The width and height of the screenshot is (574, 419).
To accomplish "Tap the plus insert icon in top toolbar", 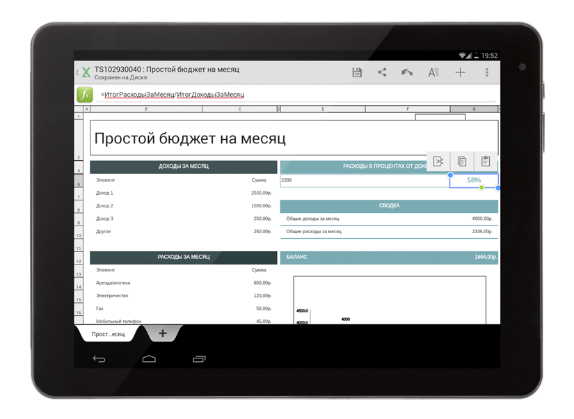I will [x=460, y=72].
